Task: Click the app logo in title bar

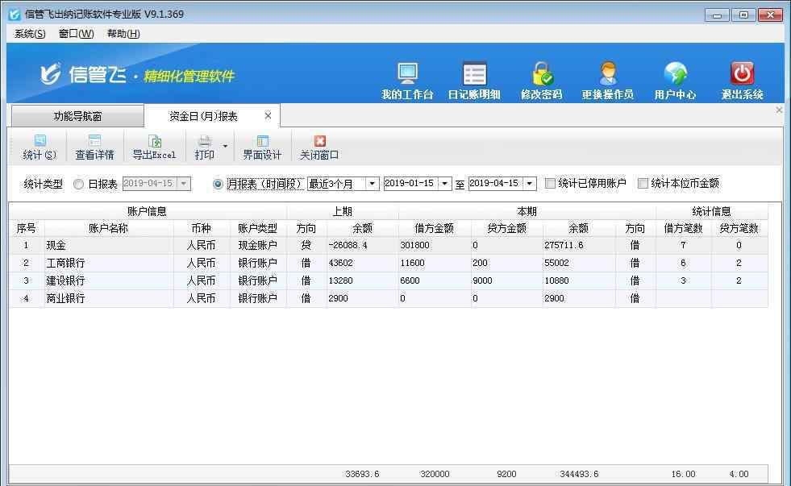Action: tap(15, 15)
